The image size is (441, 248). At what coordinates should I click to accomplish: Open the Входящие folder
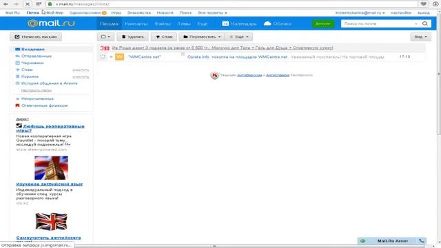(x=32, y=49)
